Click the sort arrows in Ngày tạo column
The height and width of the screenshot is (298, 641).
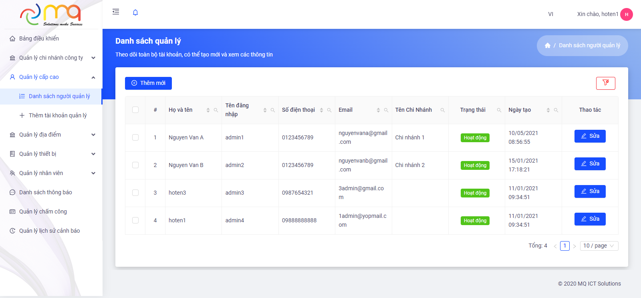(548, 110)
